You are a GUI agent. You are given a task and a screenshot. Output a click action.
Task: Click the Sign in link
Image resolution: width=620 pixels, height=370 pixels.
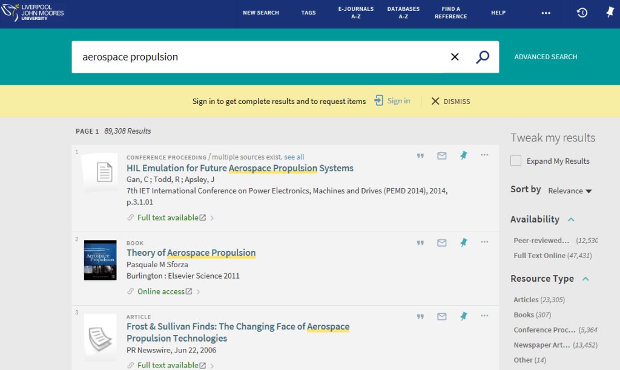[398, 101]
